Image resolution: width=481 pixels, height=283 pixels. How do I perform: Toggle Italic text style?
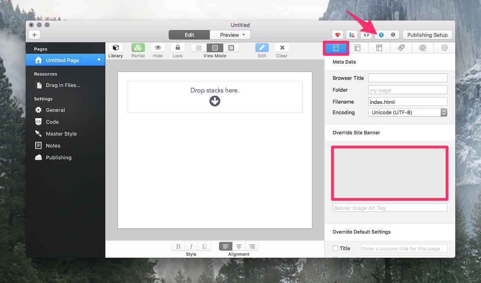[191, 246]
